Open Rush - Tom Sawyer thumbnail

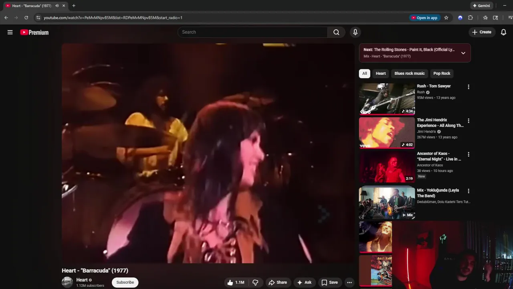tap(387, 99)
